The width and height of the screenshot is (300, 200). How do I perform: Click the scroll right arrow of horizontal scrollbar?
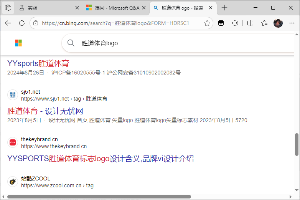[x=290, y=197]
